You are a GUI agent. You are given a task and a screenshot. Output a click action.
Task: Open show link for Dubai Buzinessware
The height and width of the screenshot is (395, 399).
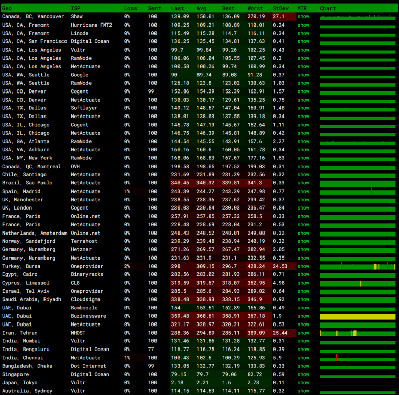tap(303, 316)
